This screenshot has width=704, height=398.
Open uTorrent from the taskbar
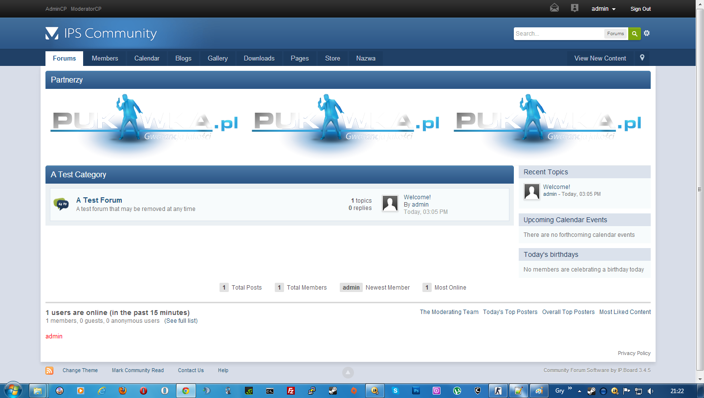coord(457,391)
